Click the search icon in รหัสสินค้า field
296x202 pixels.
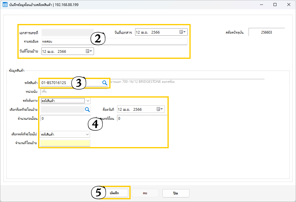tap(104, 83)
